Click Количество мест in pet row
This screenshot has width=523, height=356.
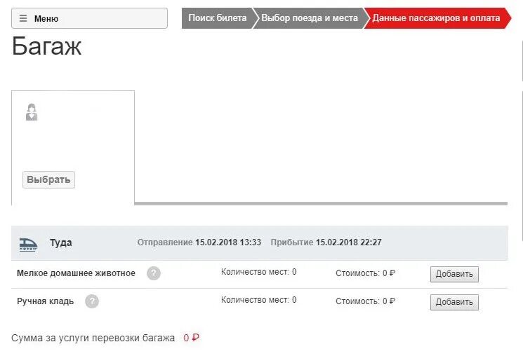(259, 272)
